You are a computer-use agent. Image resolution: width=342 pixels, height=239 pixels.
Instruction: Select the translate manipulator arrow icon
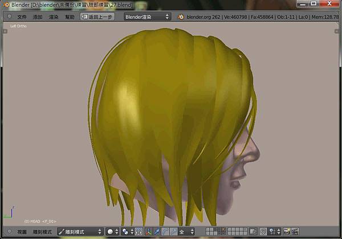point(157,232)
